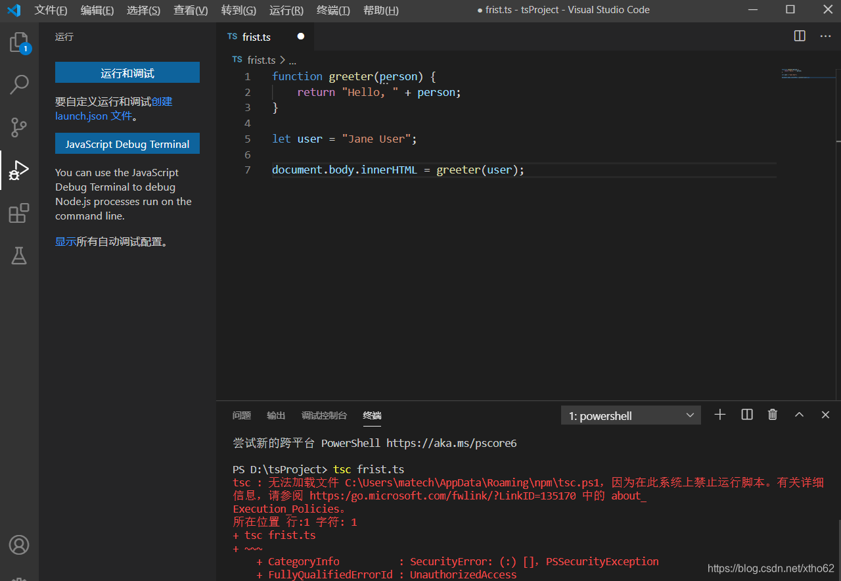Switch to the 调试控制台 panel tab
Image resolution: width=841 pixels, height=581 pixels.
[x=324, y=415]
